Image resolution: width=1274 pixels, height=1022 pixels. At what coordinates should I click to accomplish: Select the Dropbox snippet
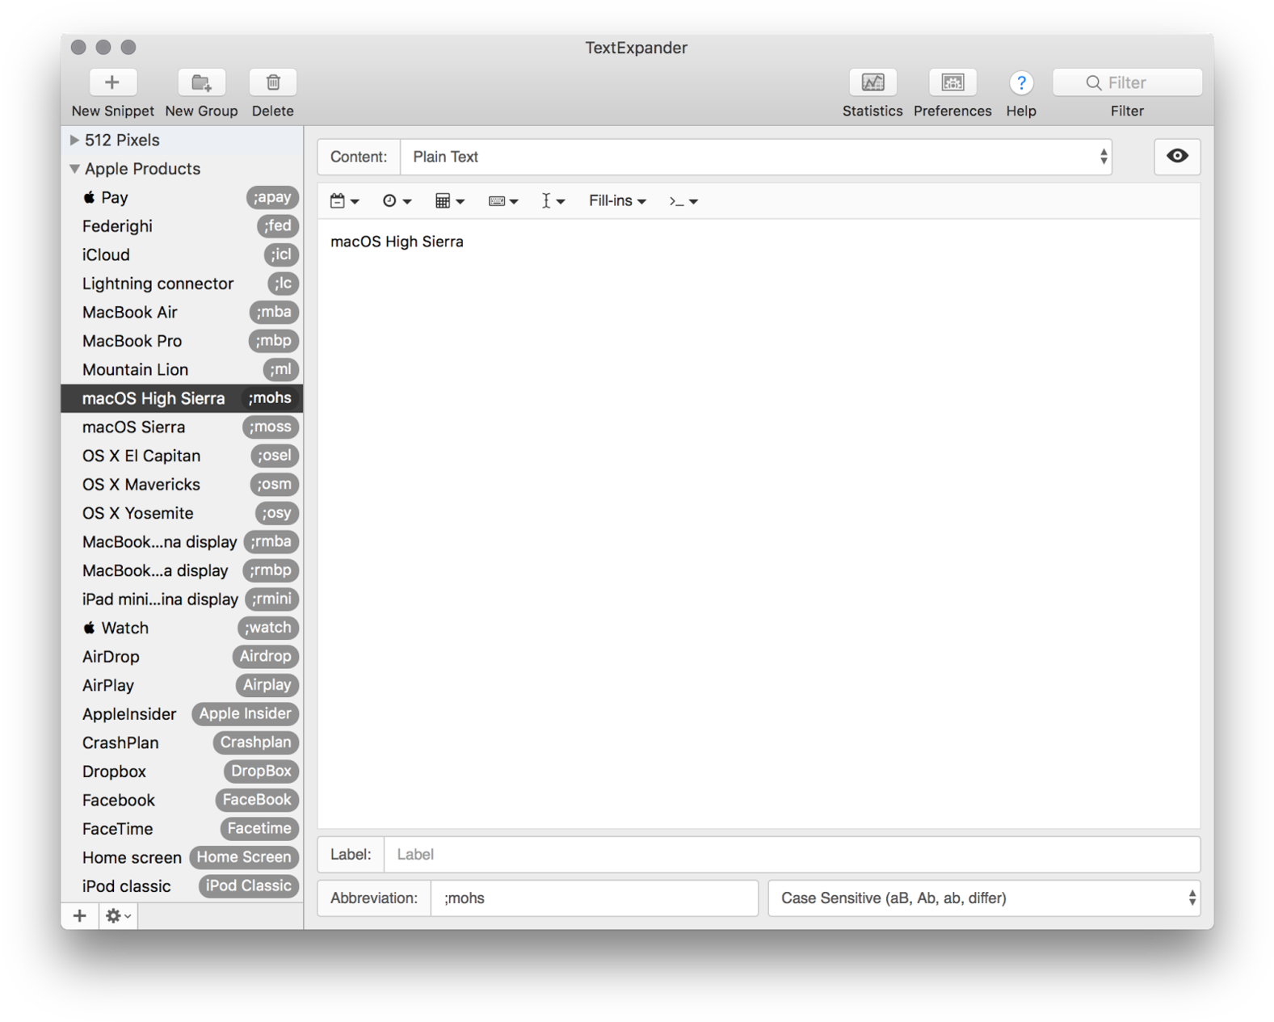pos(183,771)
